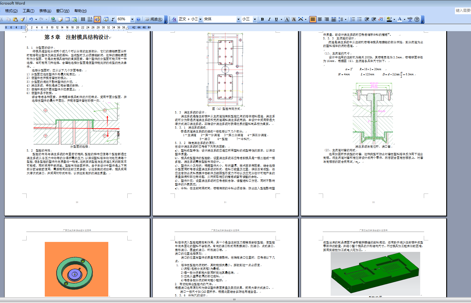Screen dimensions: 471x303
Task: Open the Formatting toolbar options arrow
Action: pos(423,20)
